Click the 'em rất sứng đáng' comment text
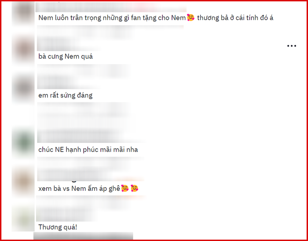The image size is (308, 241). click(x=66, y=95)
